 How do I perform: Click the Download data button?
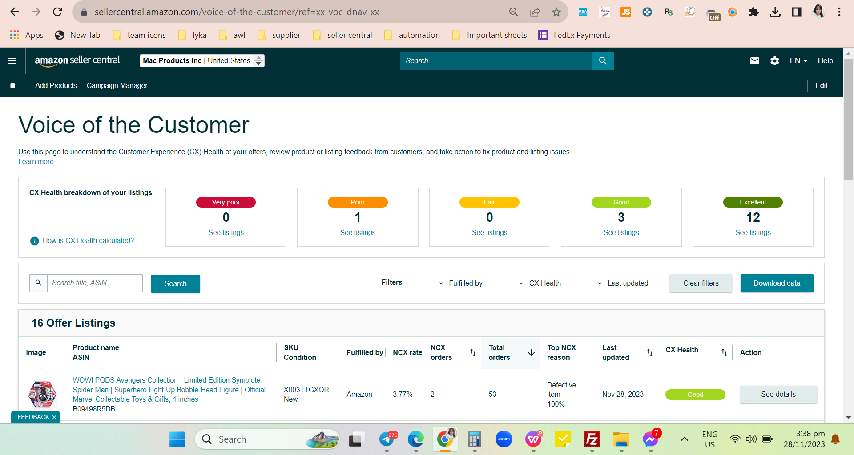click(x=777, y=283)
